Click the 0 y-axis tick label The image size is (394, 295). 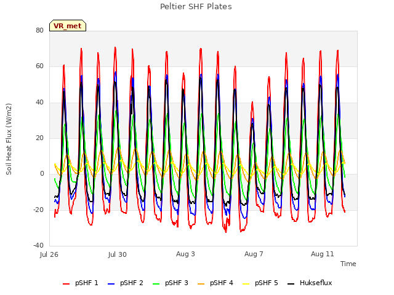(42, 173)
